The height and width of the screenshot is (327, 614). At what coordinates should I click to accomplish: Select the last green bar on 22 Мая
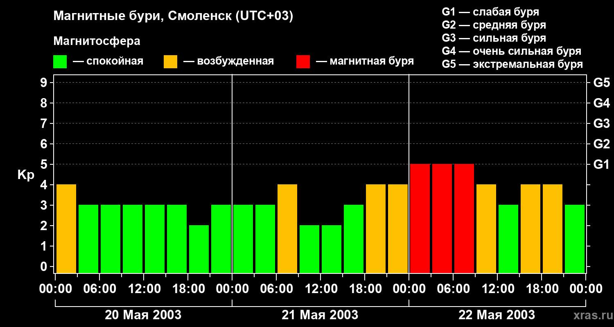(575, 239)
